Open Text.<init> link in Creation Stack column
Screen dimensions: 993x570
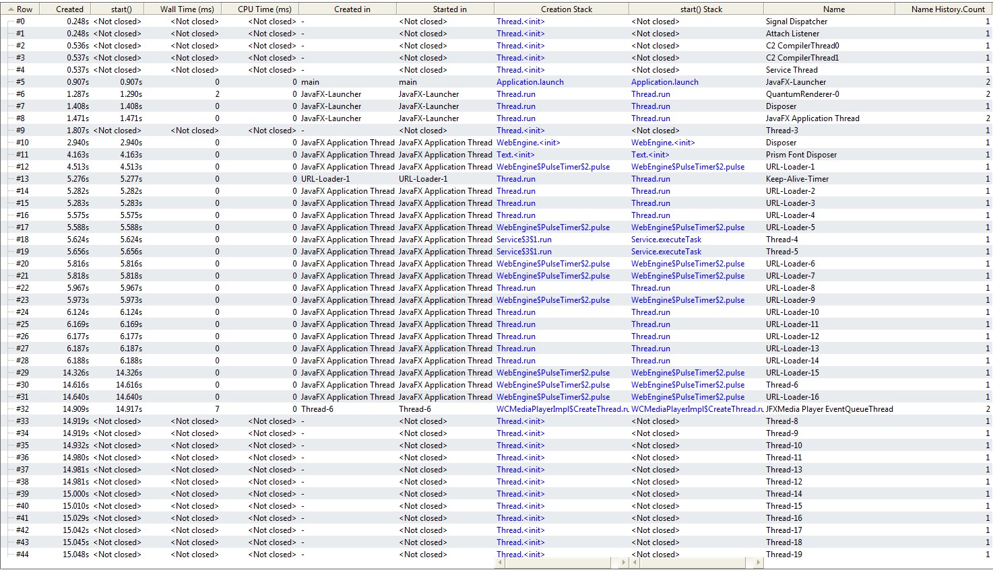pos(515,155)
